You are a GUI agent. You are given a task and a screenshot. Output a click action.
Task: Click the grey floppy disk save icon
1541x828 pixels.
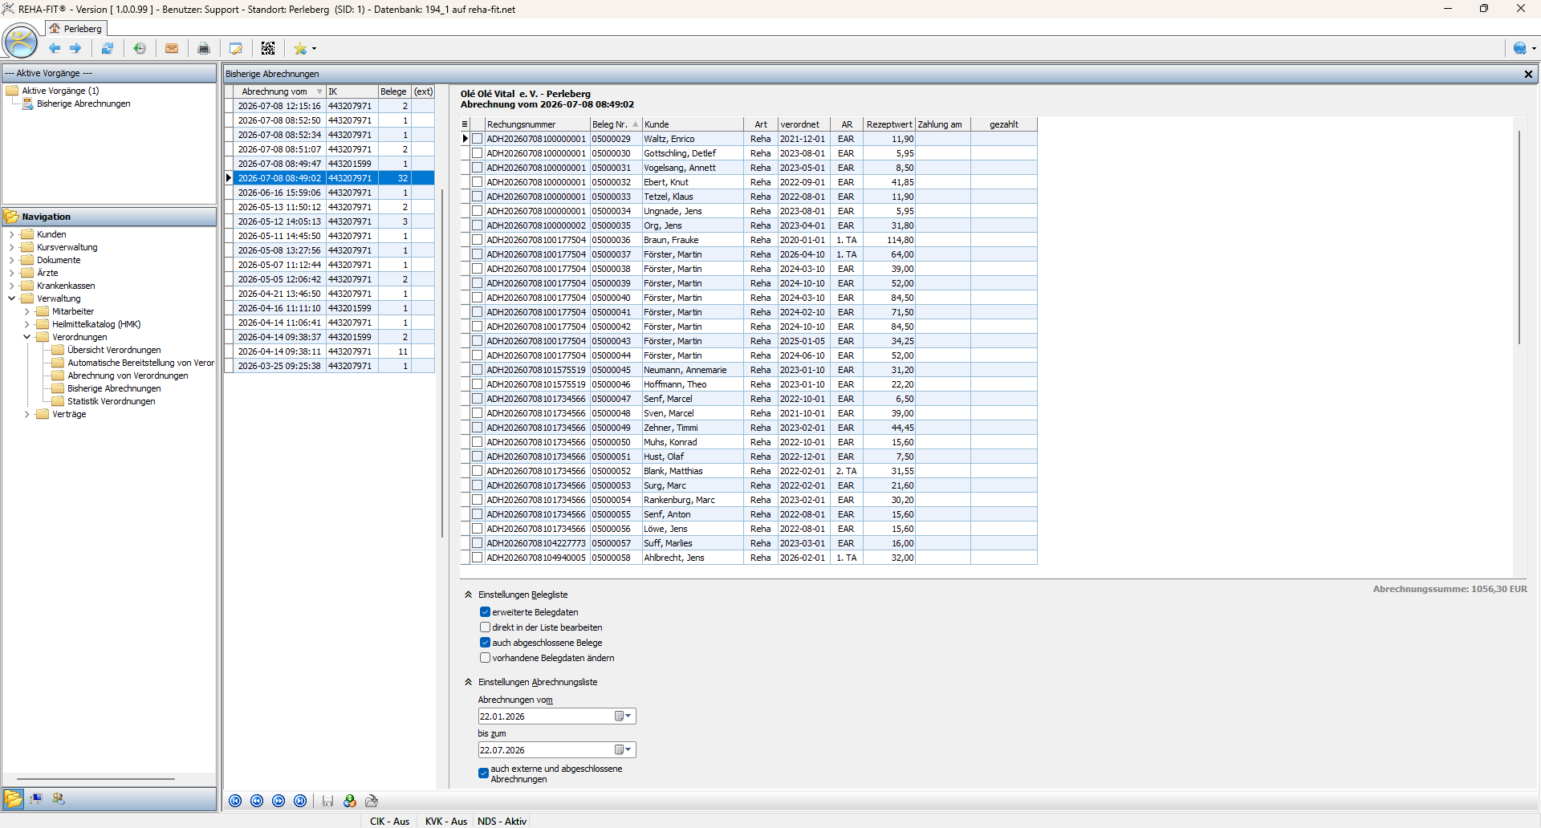[327, 801]
